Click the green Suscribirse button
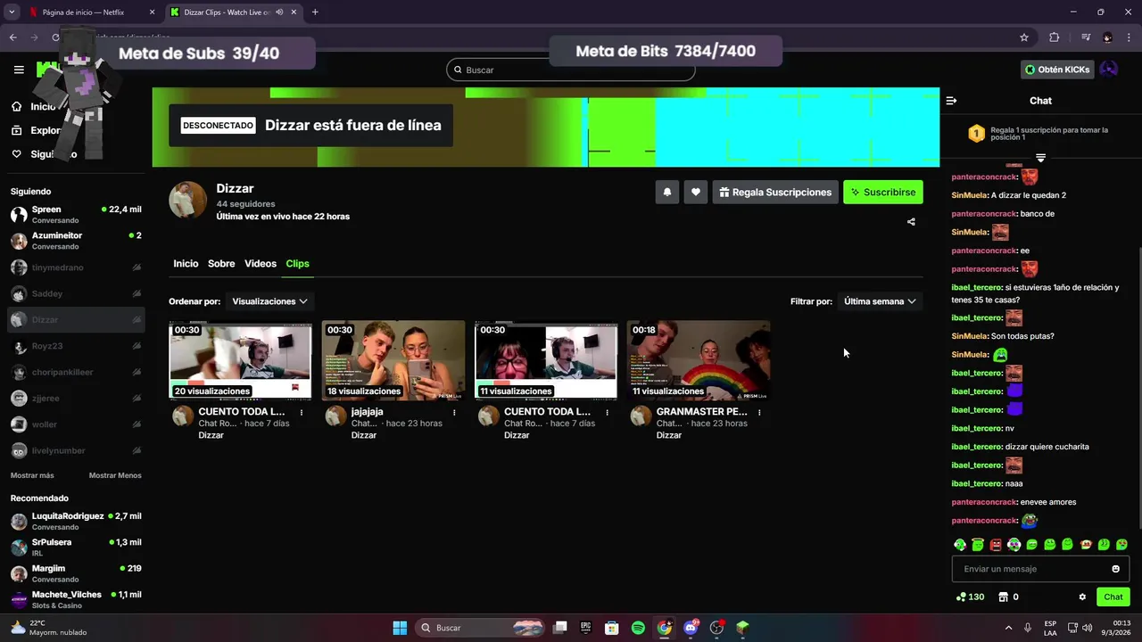The width and height of the screenshot is (1142, 642). pos(883,192)
